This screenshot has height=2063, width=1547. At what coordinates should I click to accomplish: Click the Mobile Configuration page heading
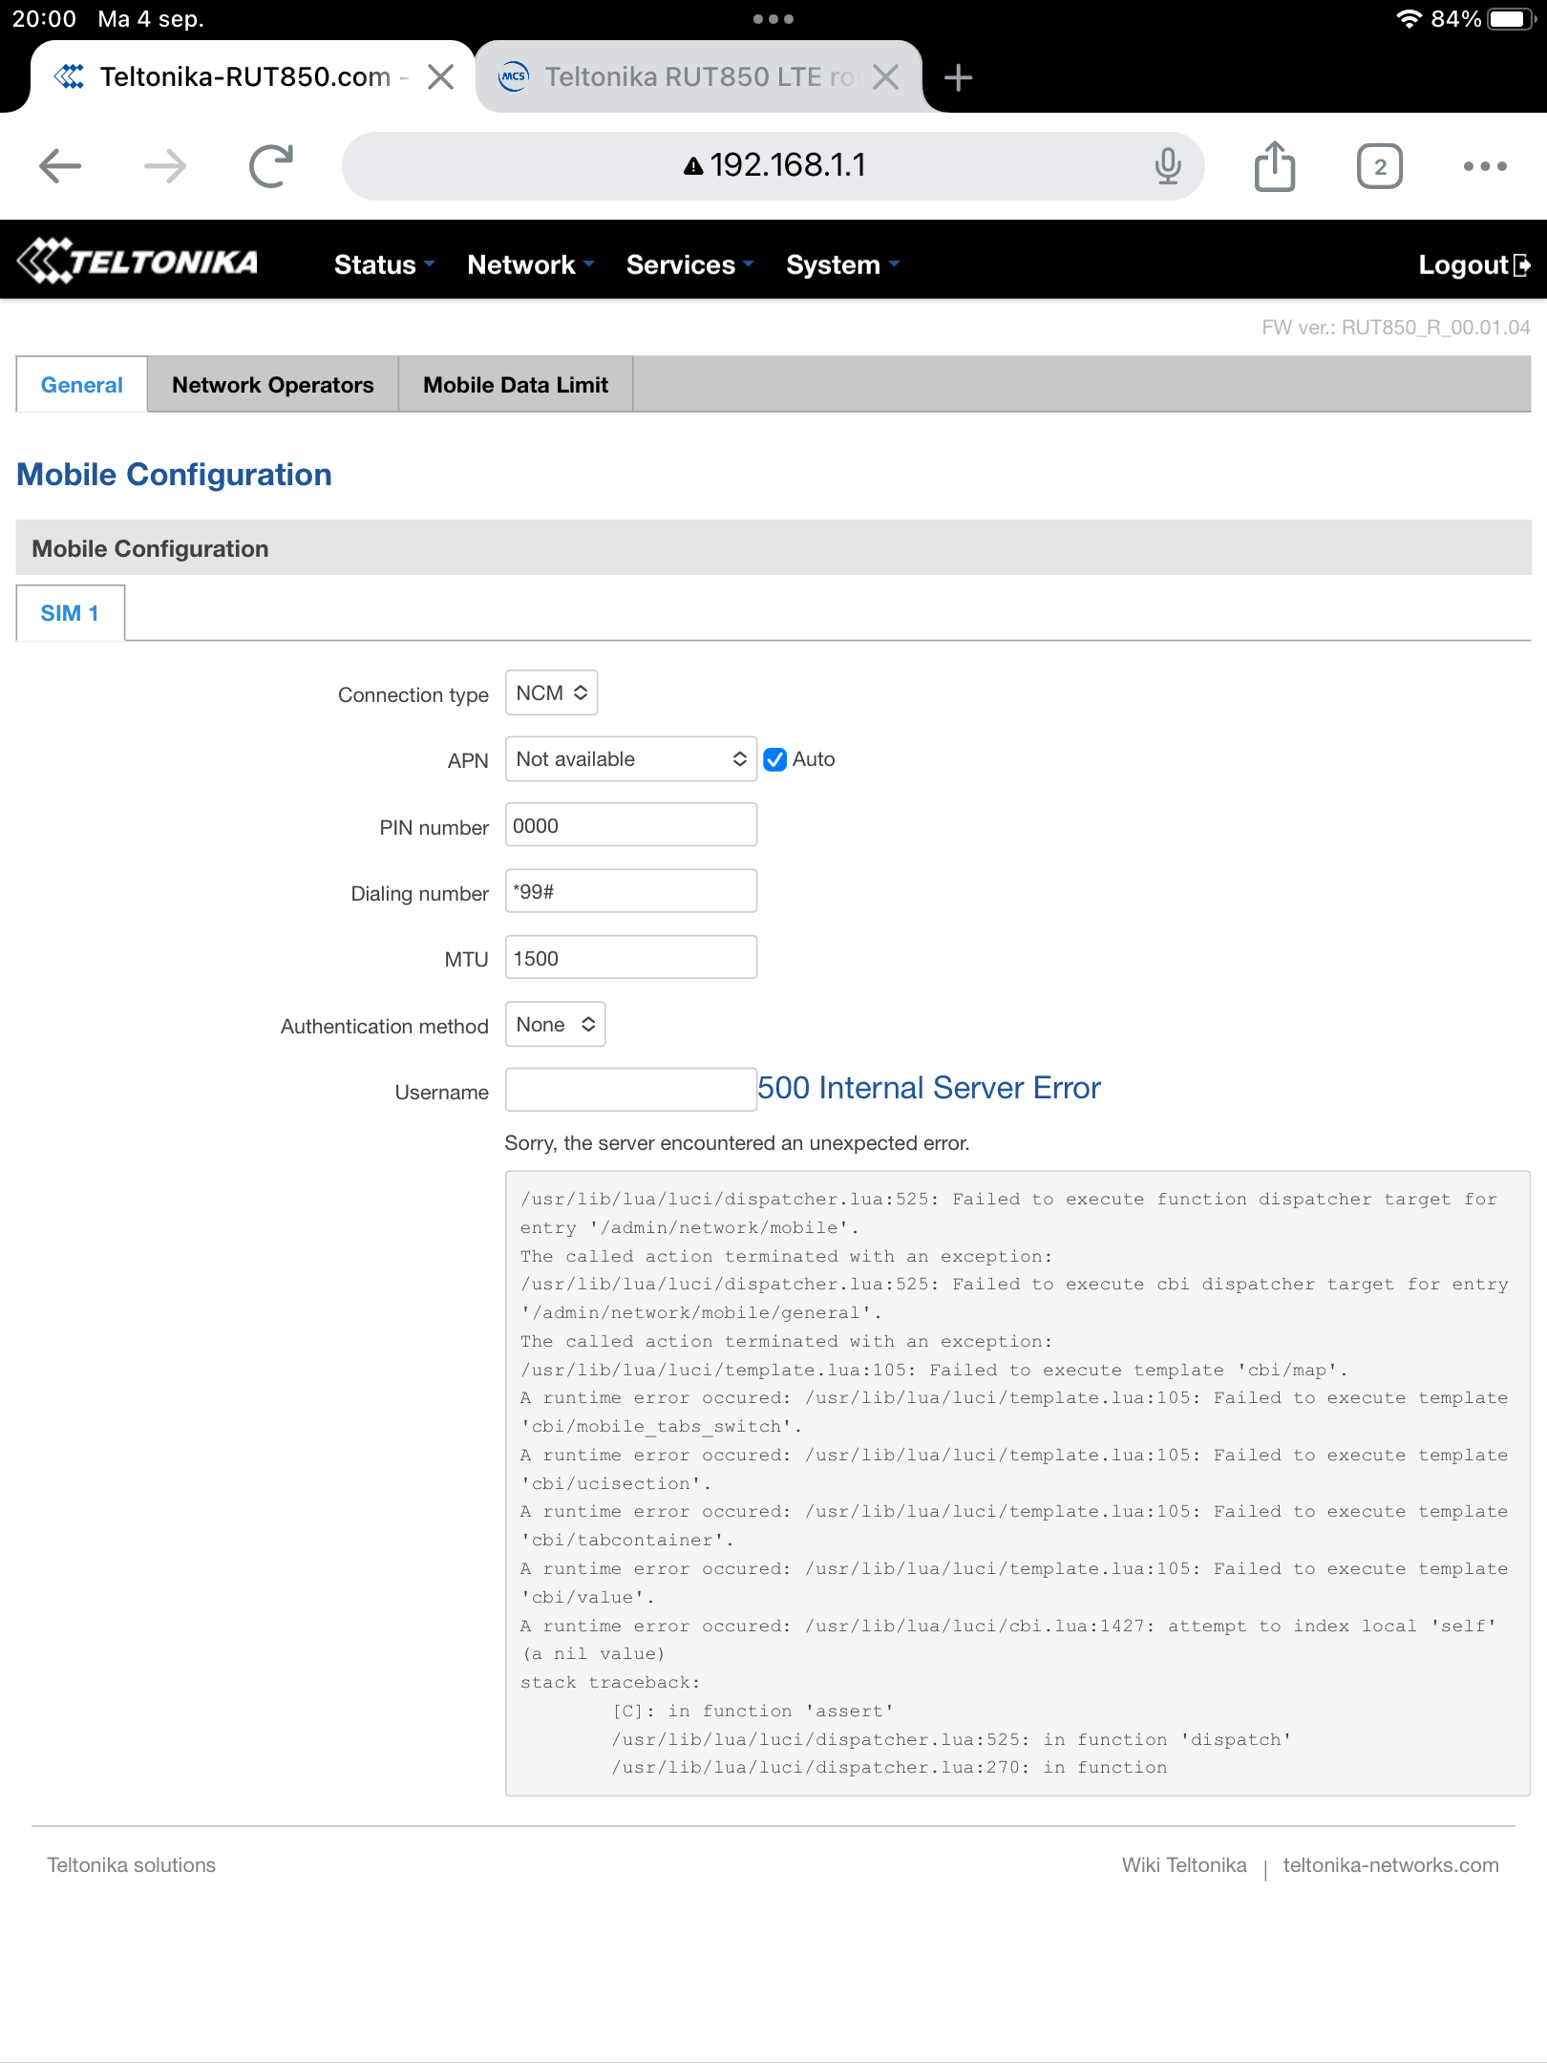point(174,475)
